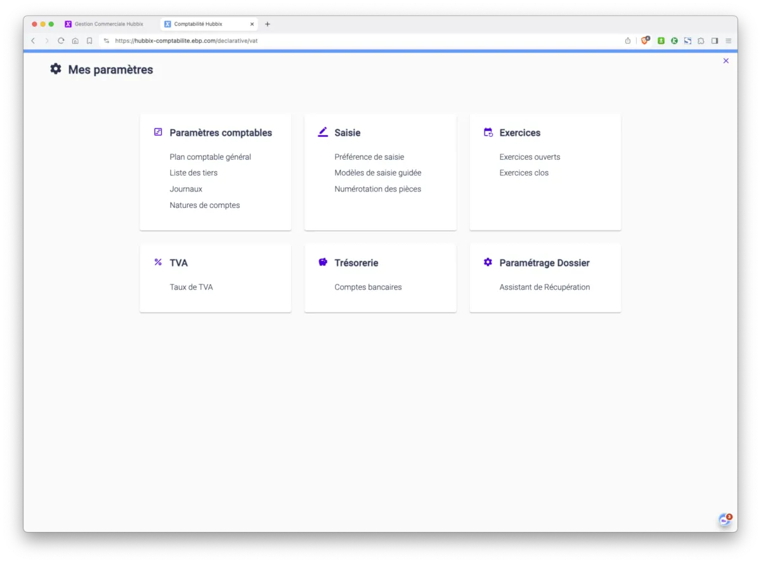The image size is (761, 563).
Task: Click the Paramètres comptables section icon
Action: tap(158, 132)
